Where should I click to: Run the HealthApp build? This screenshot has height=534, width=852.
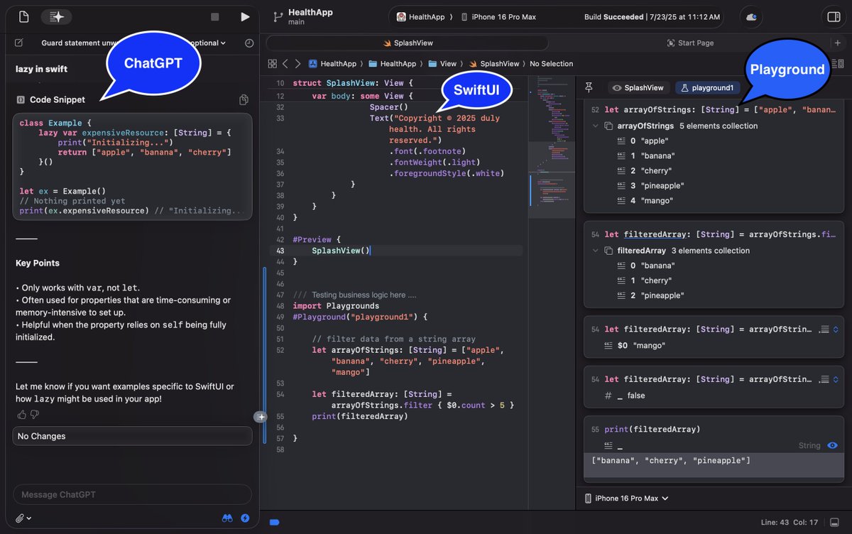[x=245, y=17]
